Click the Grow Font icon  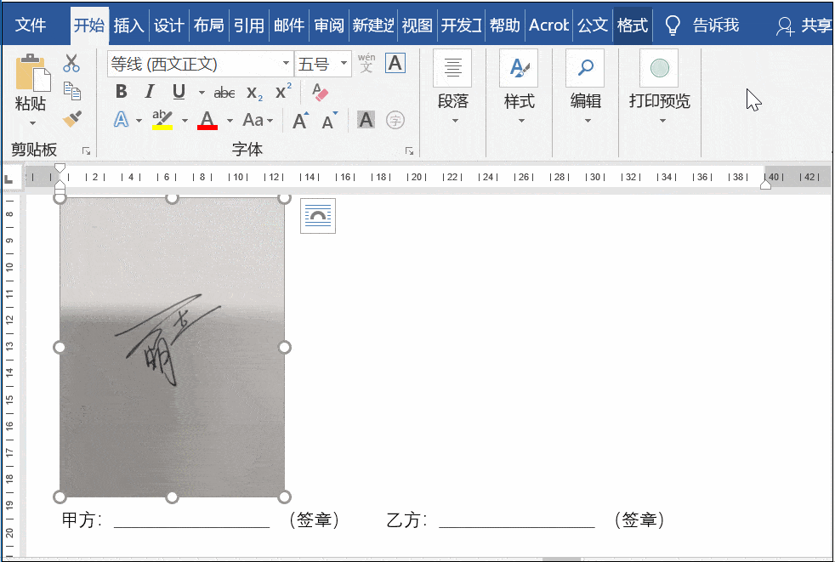[x=299, y=120]
